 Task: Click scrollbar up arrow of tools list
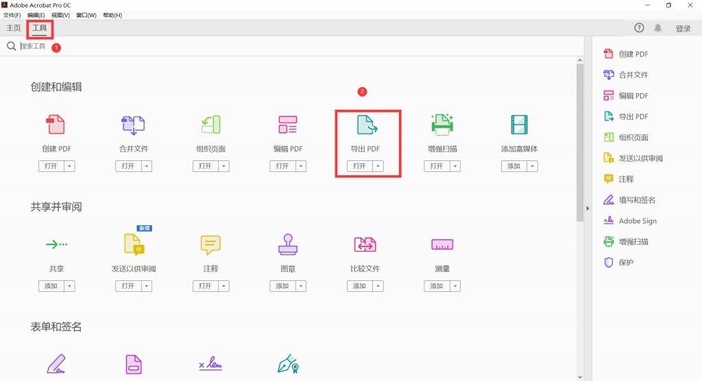coord(580,60)
